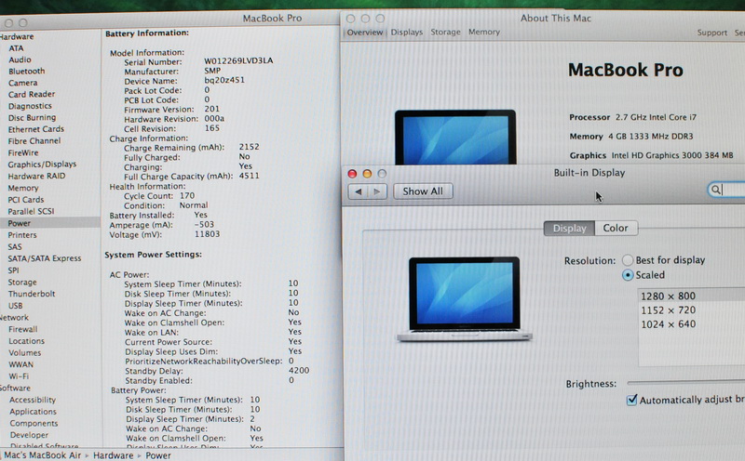
Task: Choose 1024 × 640 resolution
Action: click(x=691, y=324)
